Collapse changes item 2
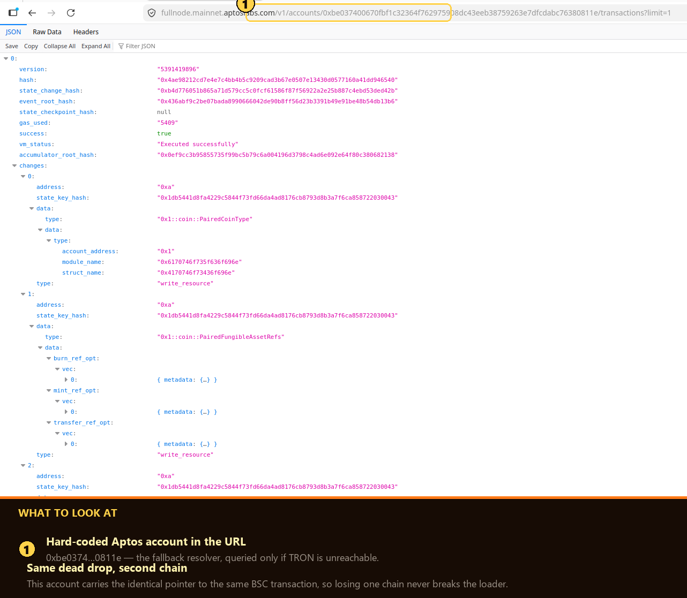Image resolution: width=687 pixels, height=598 pixels. click(x=23, y=465)
